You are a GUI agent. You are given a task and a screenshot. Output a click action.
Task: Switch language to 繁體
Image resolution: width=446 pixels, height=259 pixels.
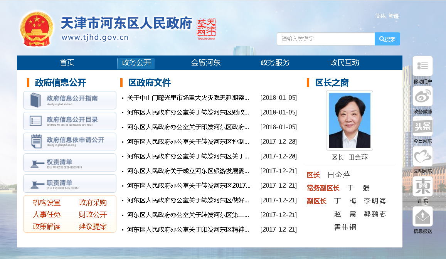pyautogui.click(x=394, y=16)
